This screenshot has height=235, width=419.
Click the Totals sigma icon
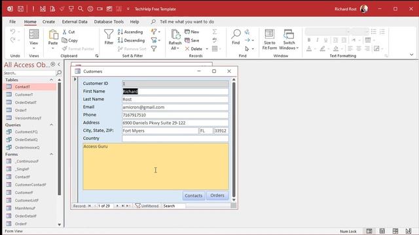coord(215,32)
